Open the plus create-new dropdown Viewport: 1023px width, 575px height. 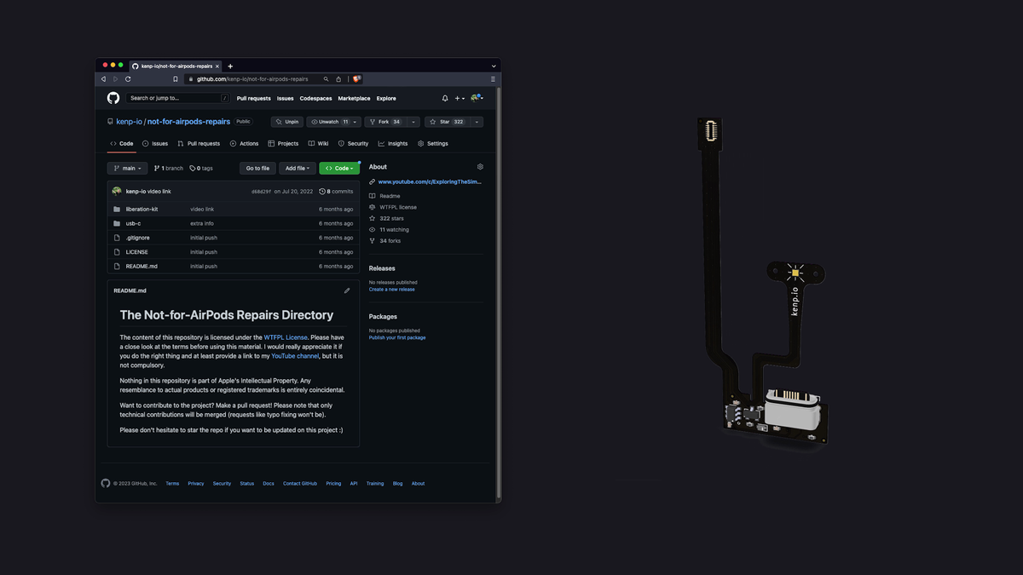point(459,98)
